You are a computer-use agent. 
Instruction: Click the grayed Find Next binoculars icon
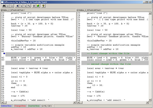tap(8, 6)
